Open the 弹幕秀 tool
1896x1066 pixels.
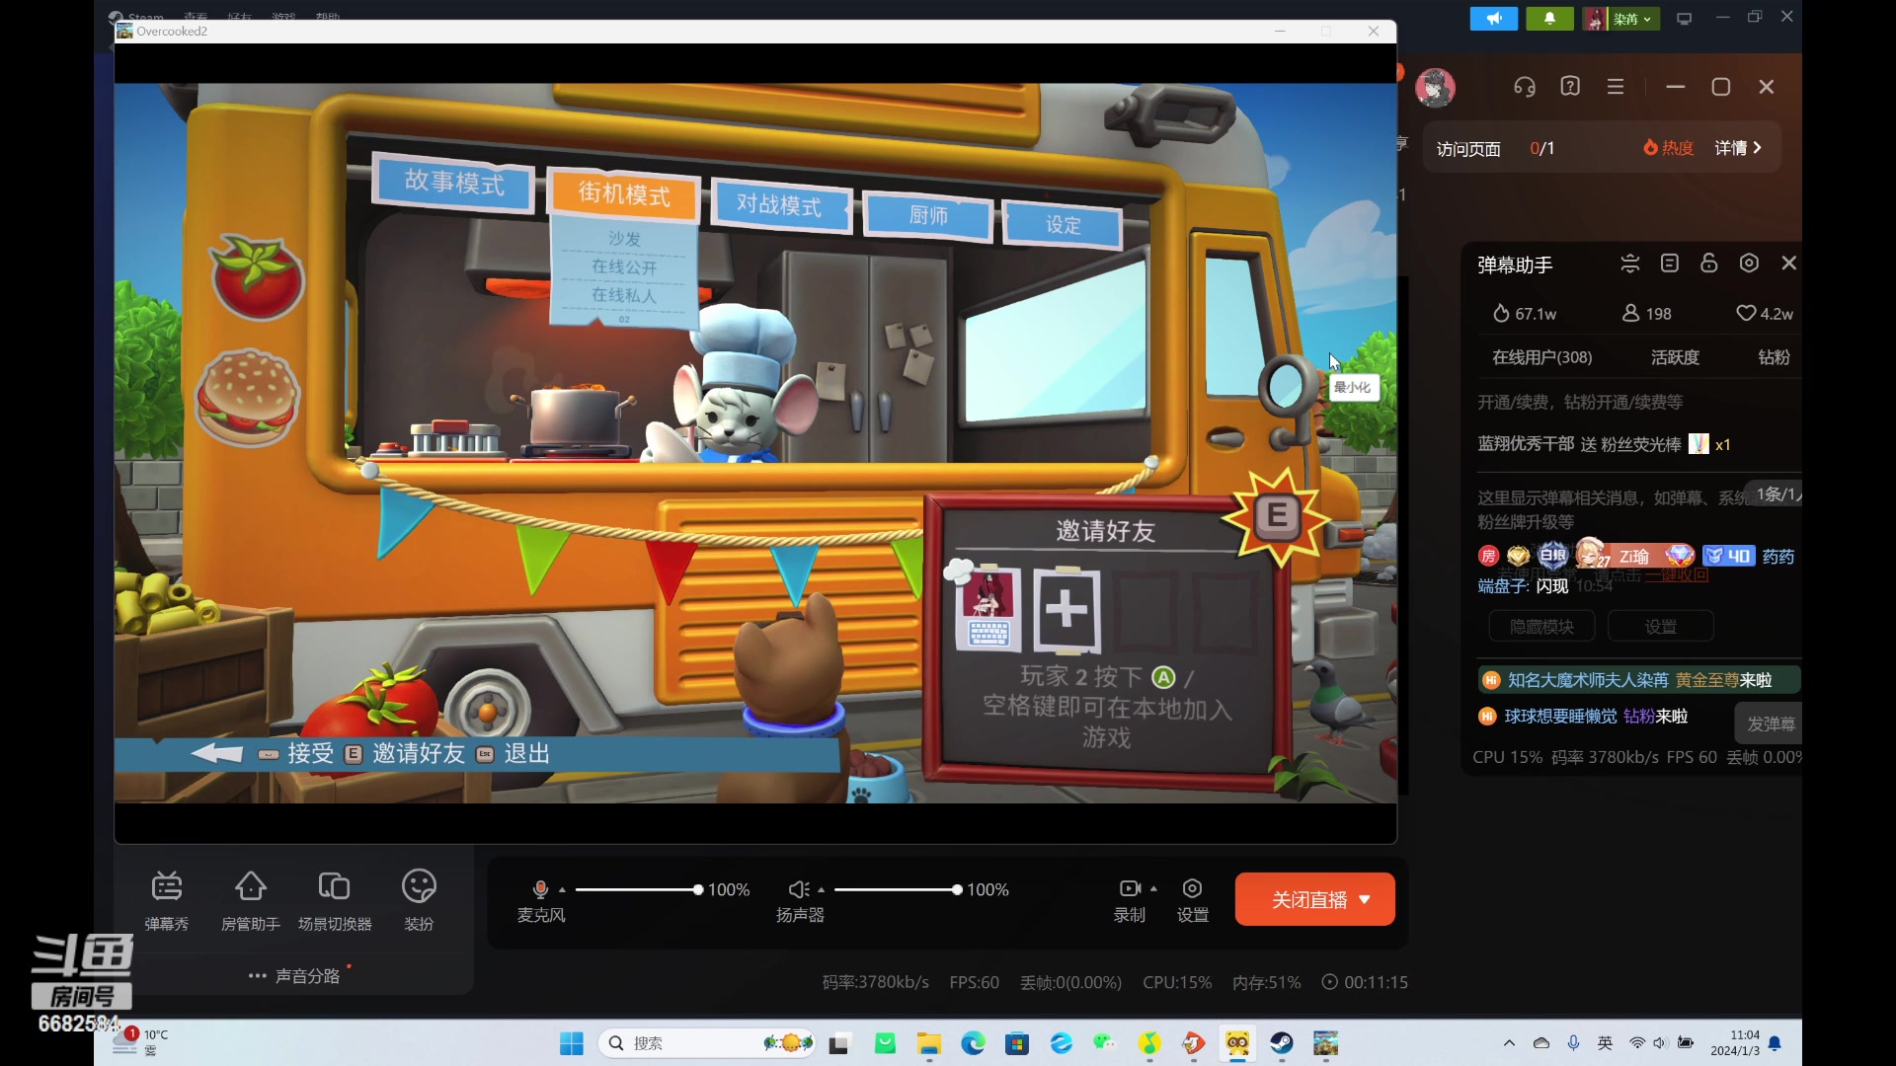coord(167,900)
